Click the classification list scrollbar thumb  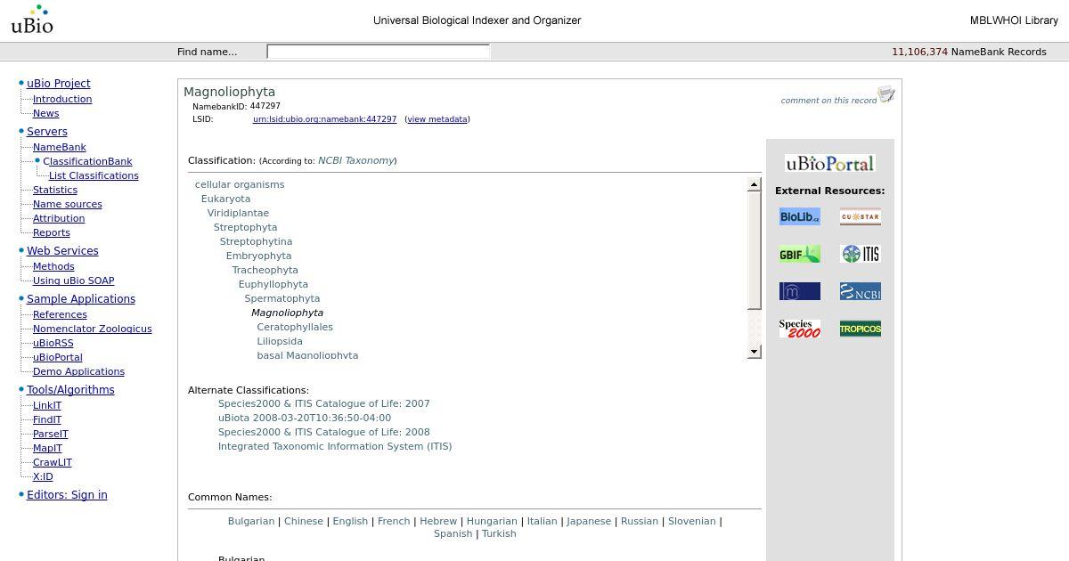click(x=755, y=250)
